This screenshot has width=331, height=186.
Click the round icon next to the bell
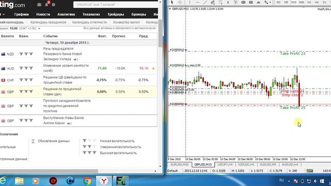coord(54,5)
